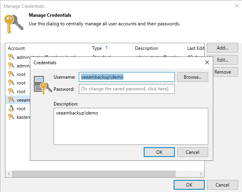Click the key icon of the veeam account

click(11, 100)
